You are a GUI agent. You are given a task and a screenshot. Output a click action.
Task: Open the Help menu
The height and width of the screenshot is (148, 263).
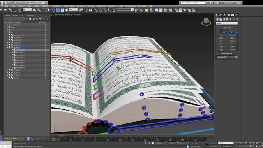tap(150, 6)
